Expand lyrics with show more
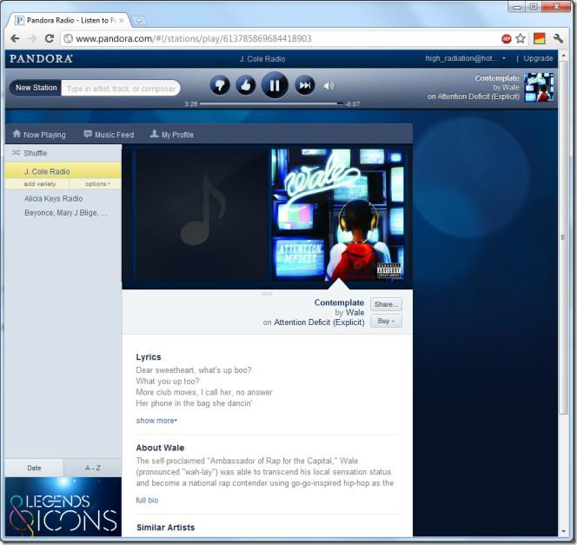Viewport: 577px width, 545px height. pyautogui.click(x=156, y=421)
